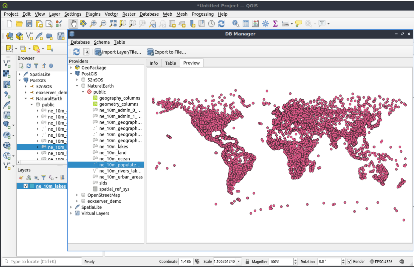Image resolution: width=414 pixels, height=267 pixels.
Task: Toggle mouse coordinate extents display
Action: point(197,261)
